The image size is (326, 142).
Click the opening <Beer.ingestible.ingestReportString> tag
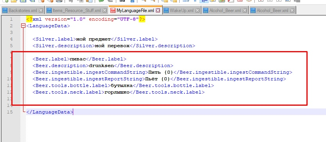point(89,79)
